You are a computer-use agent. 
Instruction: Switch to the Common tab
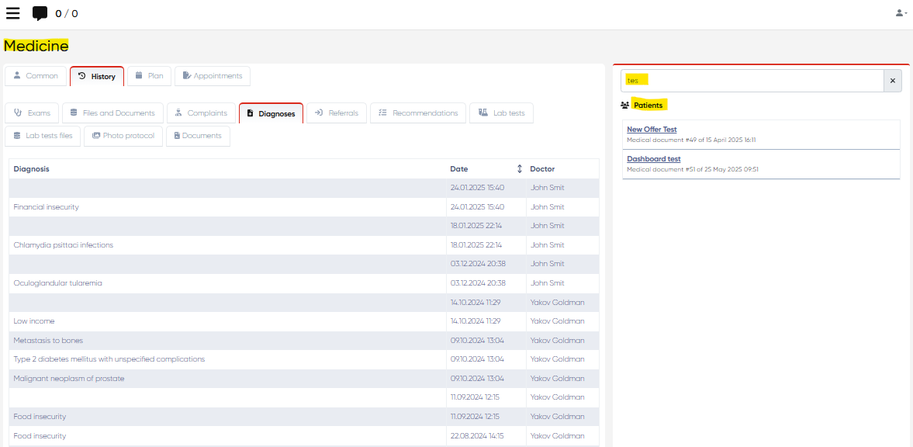36,76
